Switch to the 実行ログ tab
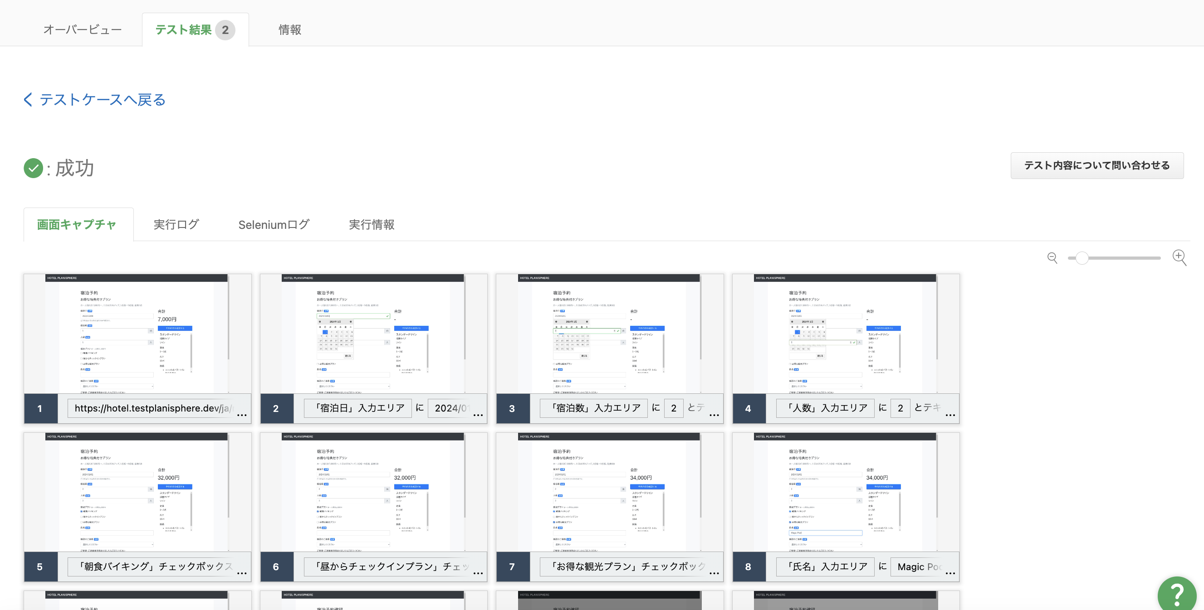 point(176,225)
